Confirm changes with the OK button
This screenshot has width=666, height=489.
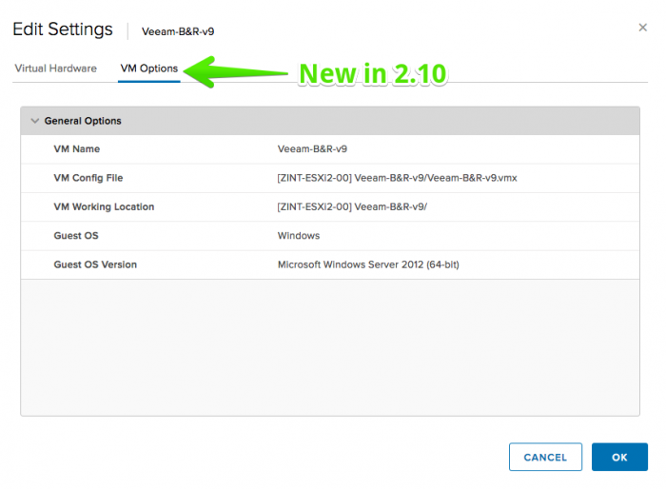[619, 458]
